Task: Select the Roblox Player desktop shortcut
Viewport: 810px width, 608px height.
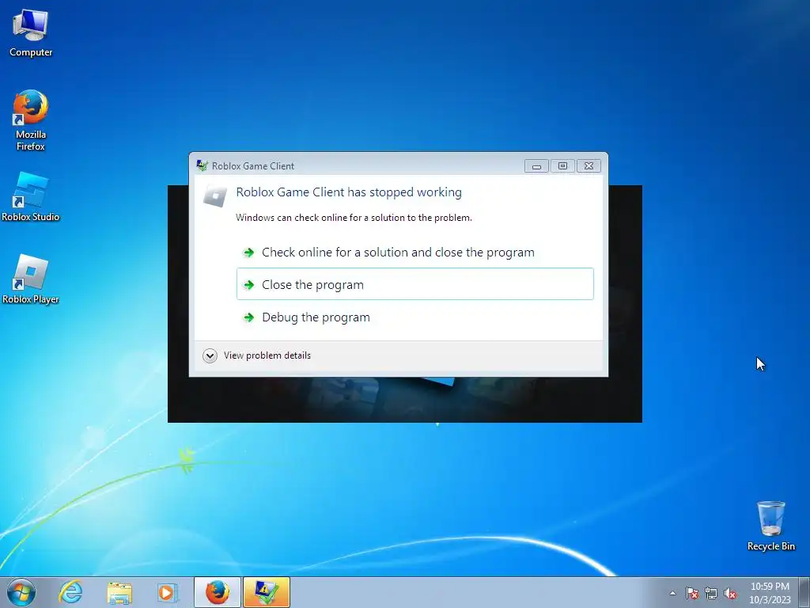Action: pos(31,279)
